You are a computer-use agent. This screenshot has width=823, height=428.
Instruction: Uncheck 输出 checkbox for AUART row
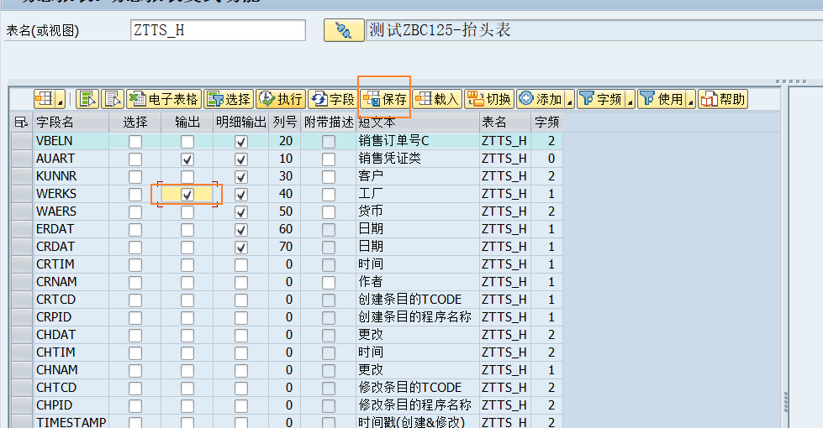point(187,159)
